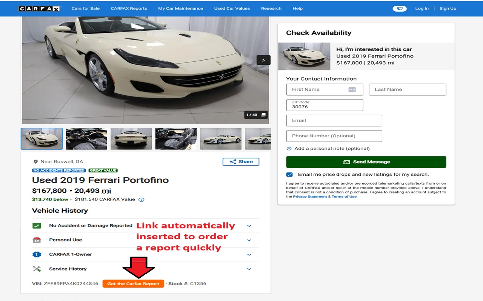Open My Car Maintenance menu
The width and height of the screenshot is (483, 301).
pyautogui.click(x=181, y=8)
